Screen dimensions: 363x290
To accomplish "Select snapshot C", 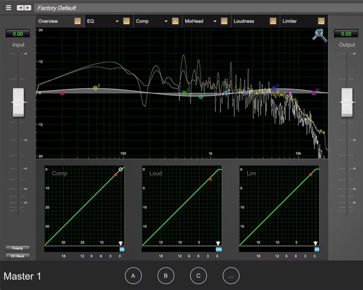I will [198, 276].
